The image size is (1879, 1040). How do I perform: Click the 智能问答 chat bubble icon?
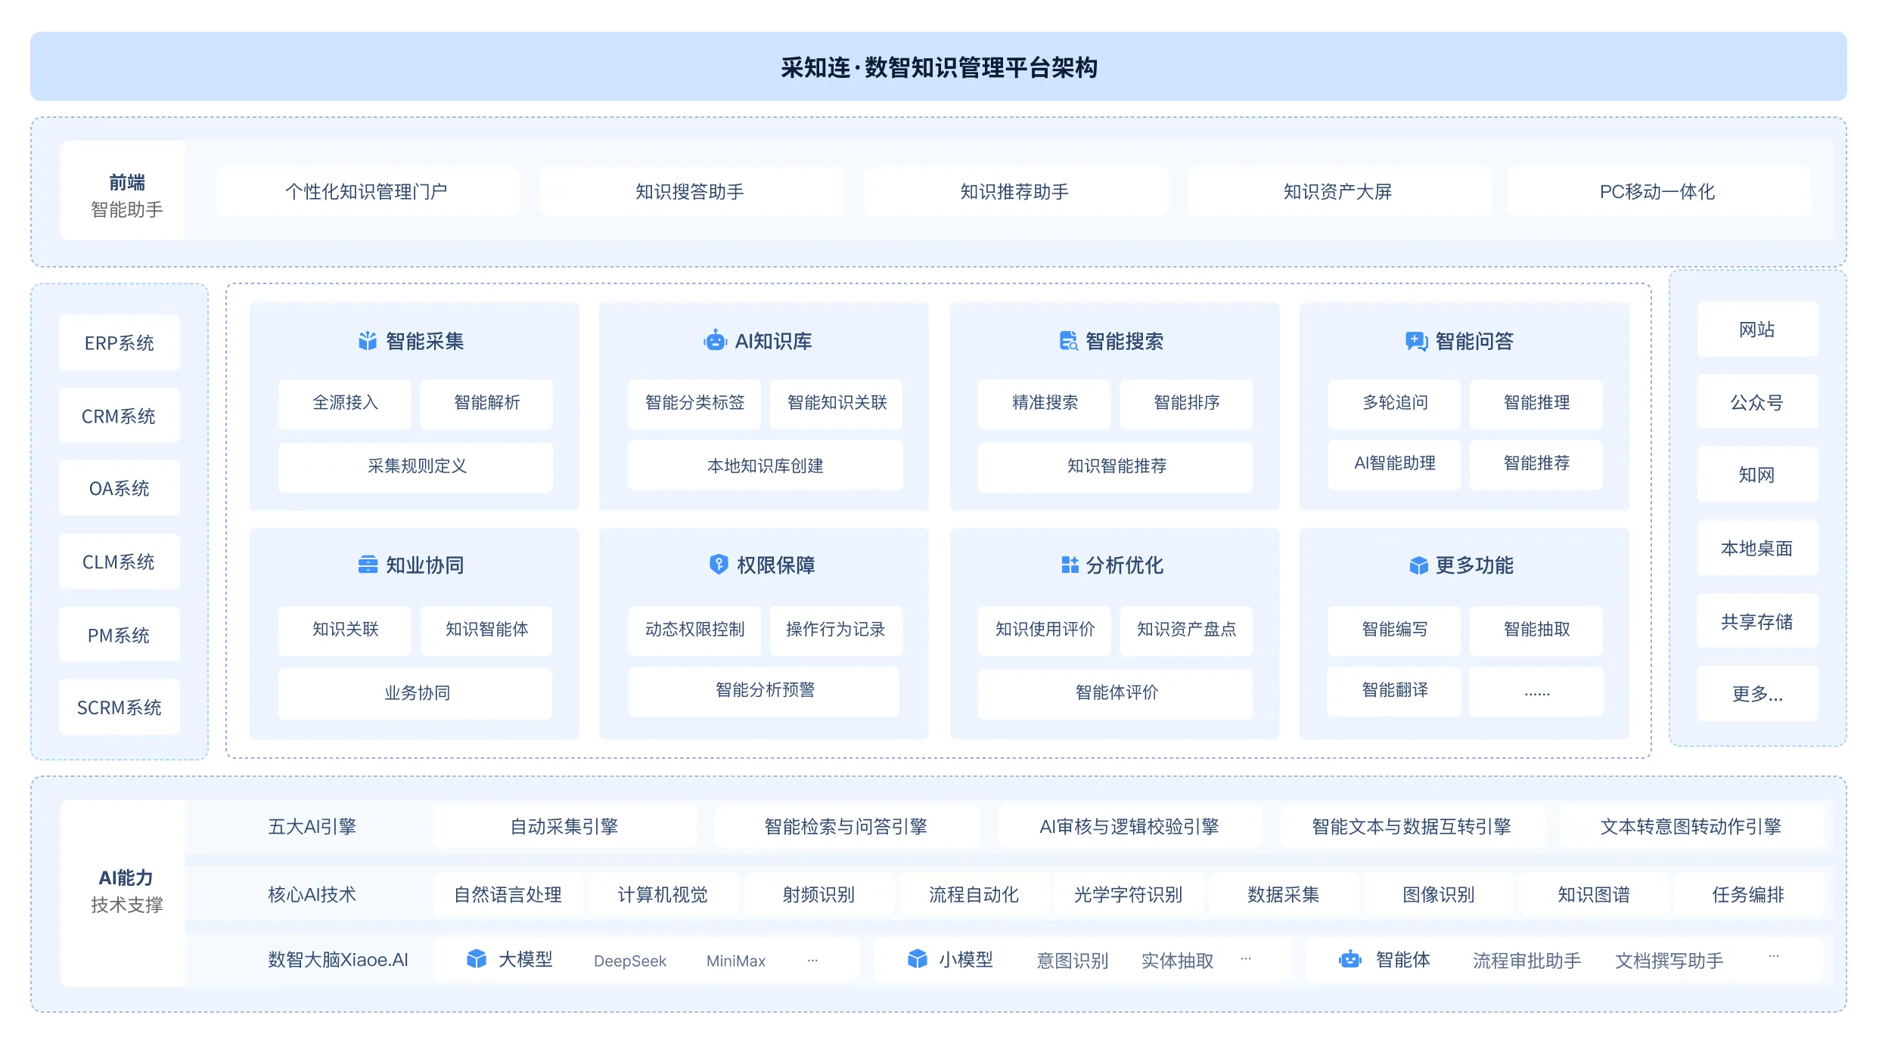coord(1416,342)
